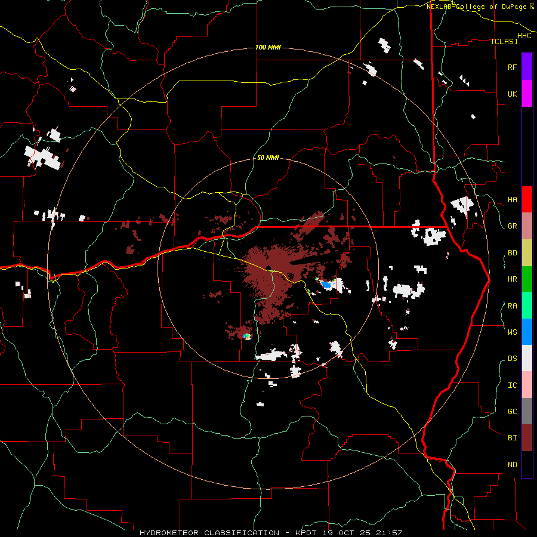
Task: Click the BI legend label
Action: (x=512, y=438)
